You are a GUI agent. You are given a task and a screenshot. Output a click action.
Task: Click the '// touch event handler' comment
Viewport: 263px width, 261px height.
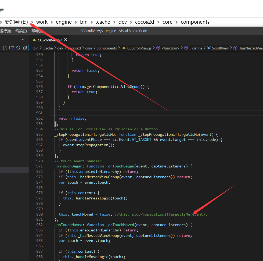(78, 161)
